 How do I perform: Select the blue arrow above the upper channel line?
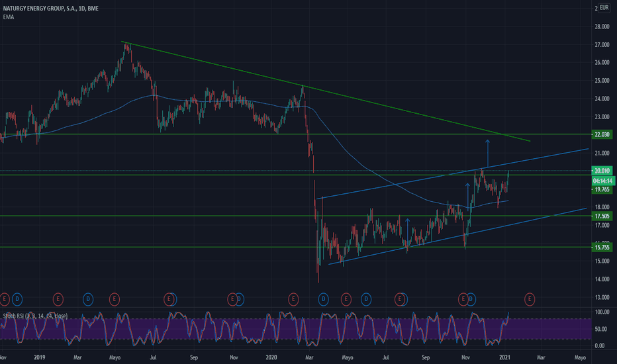487,154
